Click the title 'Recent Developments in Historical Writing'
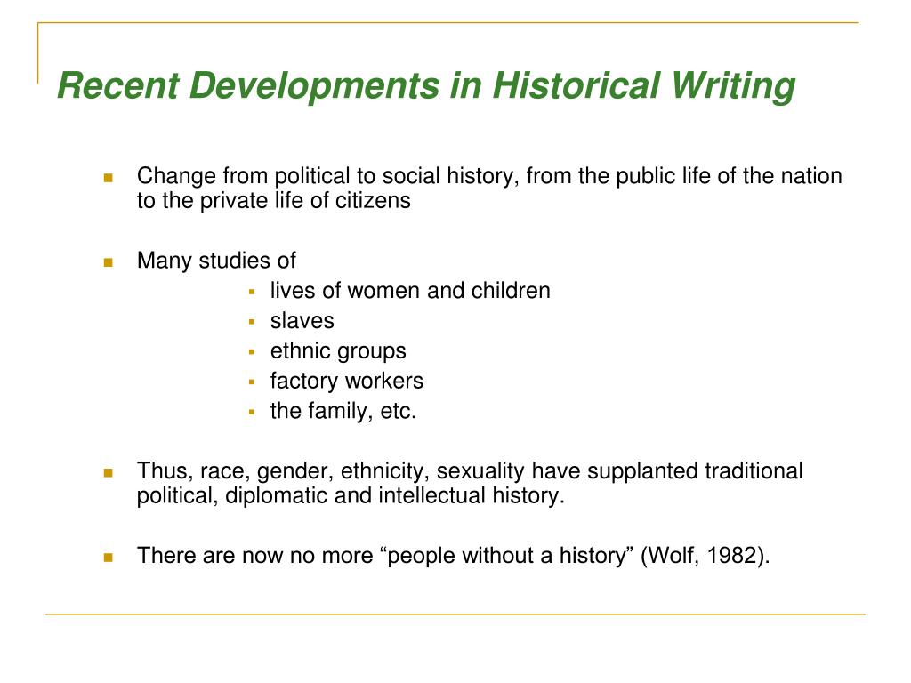 pos(426,86)
